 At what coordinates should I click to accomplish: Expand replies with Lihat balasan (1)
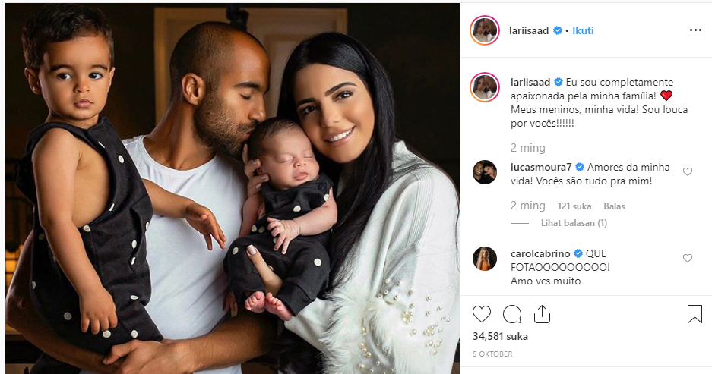[x=574, y=222]
